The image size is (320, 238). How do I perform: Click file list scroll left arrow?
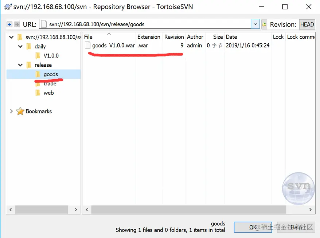click(87, 210)
